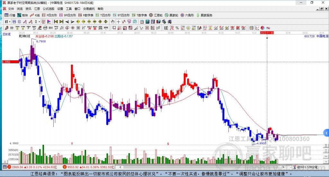The width and height of the screenshot is (329, 177).
Task: Open the T四方形 tool
Action: point(103,15)
